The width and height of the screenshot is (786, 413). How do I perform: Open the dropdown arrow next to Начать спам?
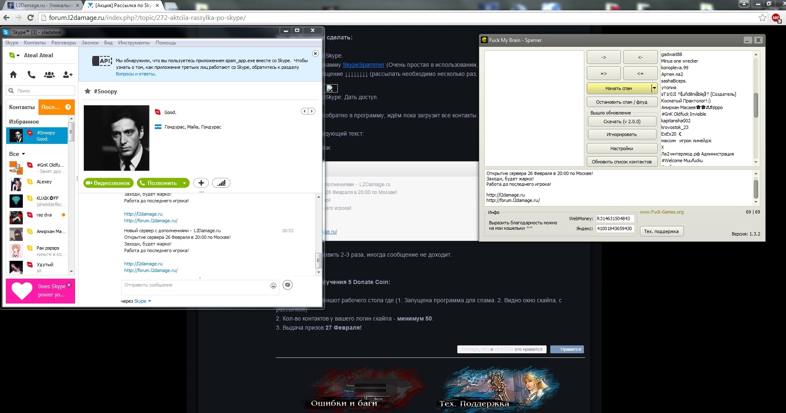[654, 88]
